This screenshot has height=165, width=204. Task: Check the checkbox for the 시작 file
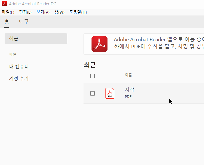click(93, 93)
